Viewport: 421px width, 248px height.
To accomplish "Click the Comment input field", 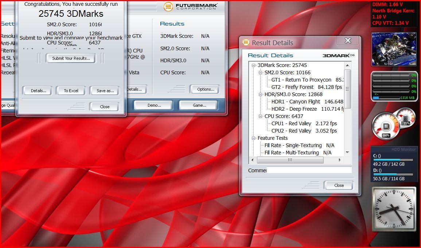I will [309, 170].
